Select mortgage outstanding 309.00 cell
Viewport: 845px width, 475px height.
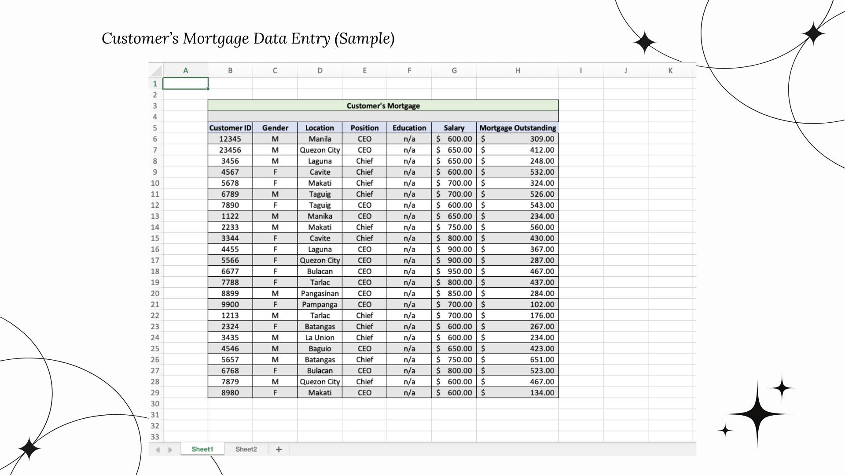coord(518,139)
